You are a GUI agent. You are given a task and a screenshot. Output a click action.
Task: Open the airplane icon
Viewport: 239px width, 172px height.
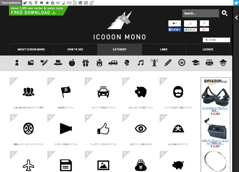click(x=29, y=165)
